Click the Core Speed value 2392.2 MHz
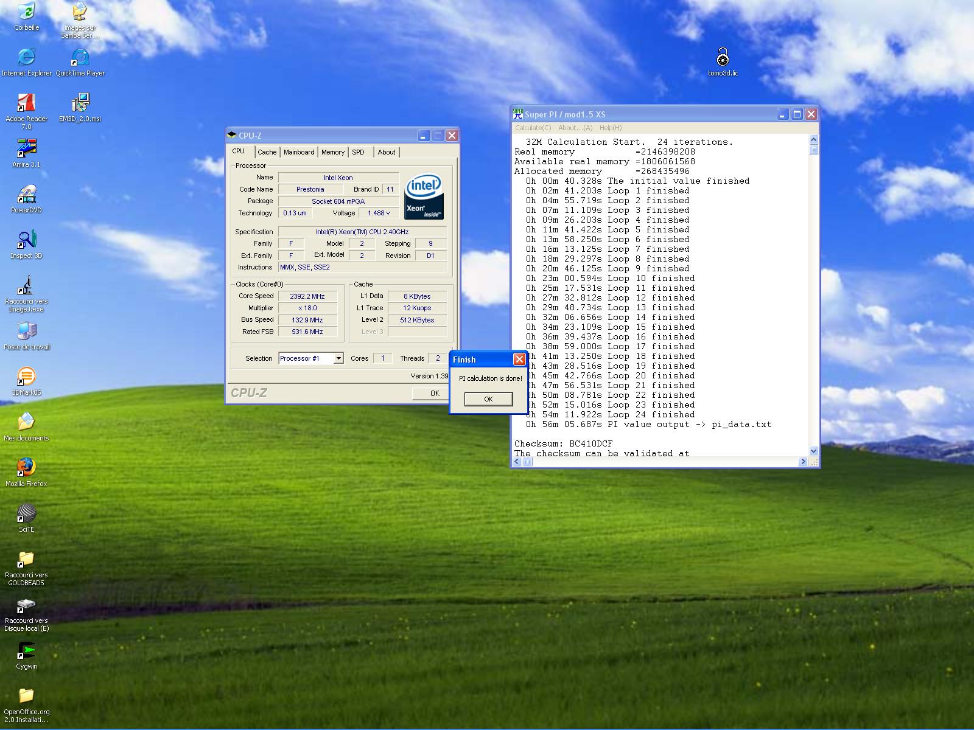The width and height of the screenshot is (974, 730). [307, 296]
